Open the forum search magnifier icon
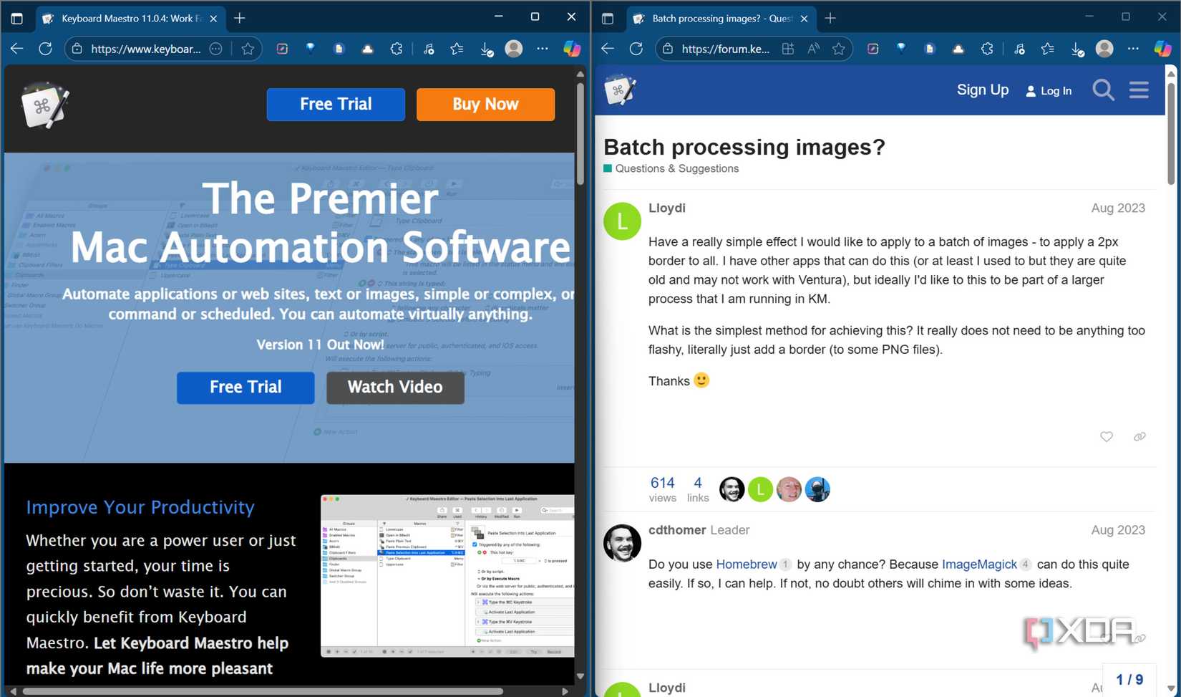The height and width of the screenshot is (697, 1181). (x=1104, y=90)
